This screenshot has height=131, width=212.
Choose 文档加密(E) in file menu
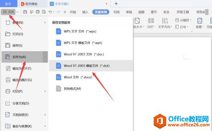[25, 115]
